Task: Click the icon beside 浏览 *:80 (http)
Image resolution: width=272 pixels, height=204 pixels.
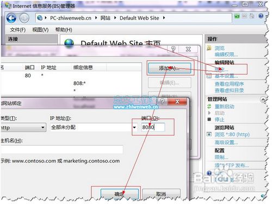Action: click(x=209, y=134)
